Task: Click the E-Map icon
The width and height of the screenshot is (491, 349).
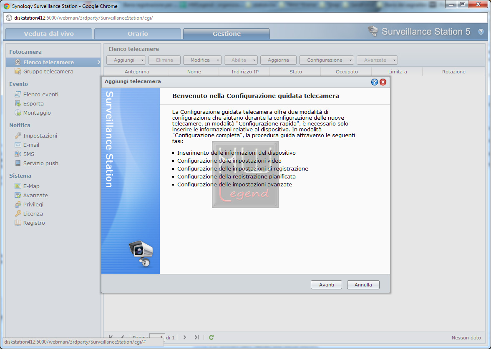Action: (x=18, y=186)
